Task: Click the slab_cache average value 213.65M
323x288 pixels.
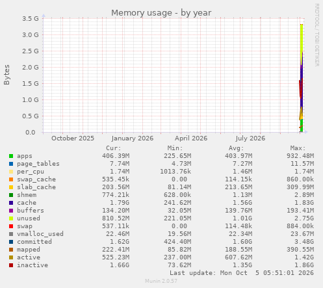Action: pos(239,187)
